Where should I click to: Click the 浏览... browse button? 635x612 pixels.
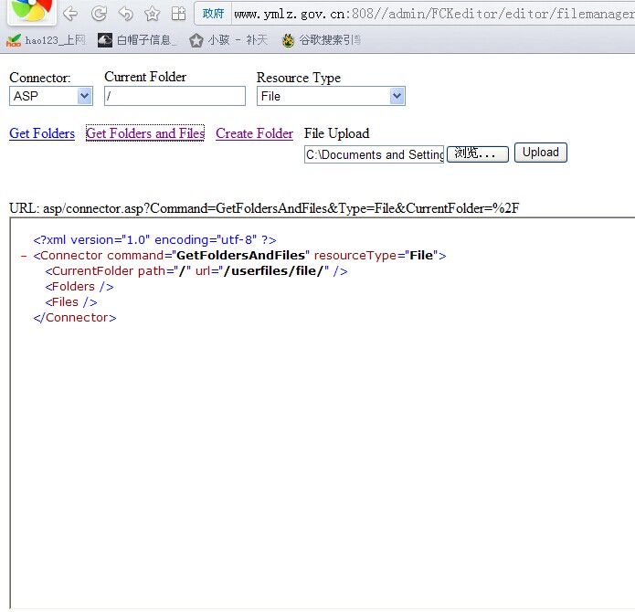[x=478, y=154]
